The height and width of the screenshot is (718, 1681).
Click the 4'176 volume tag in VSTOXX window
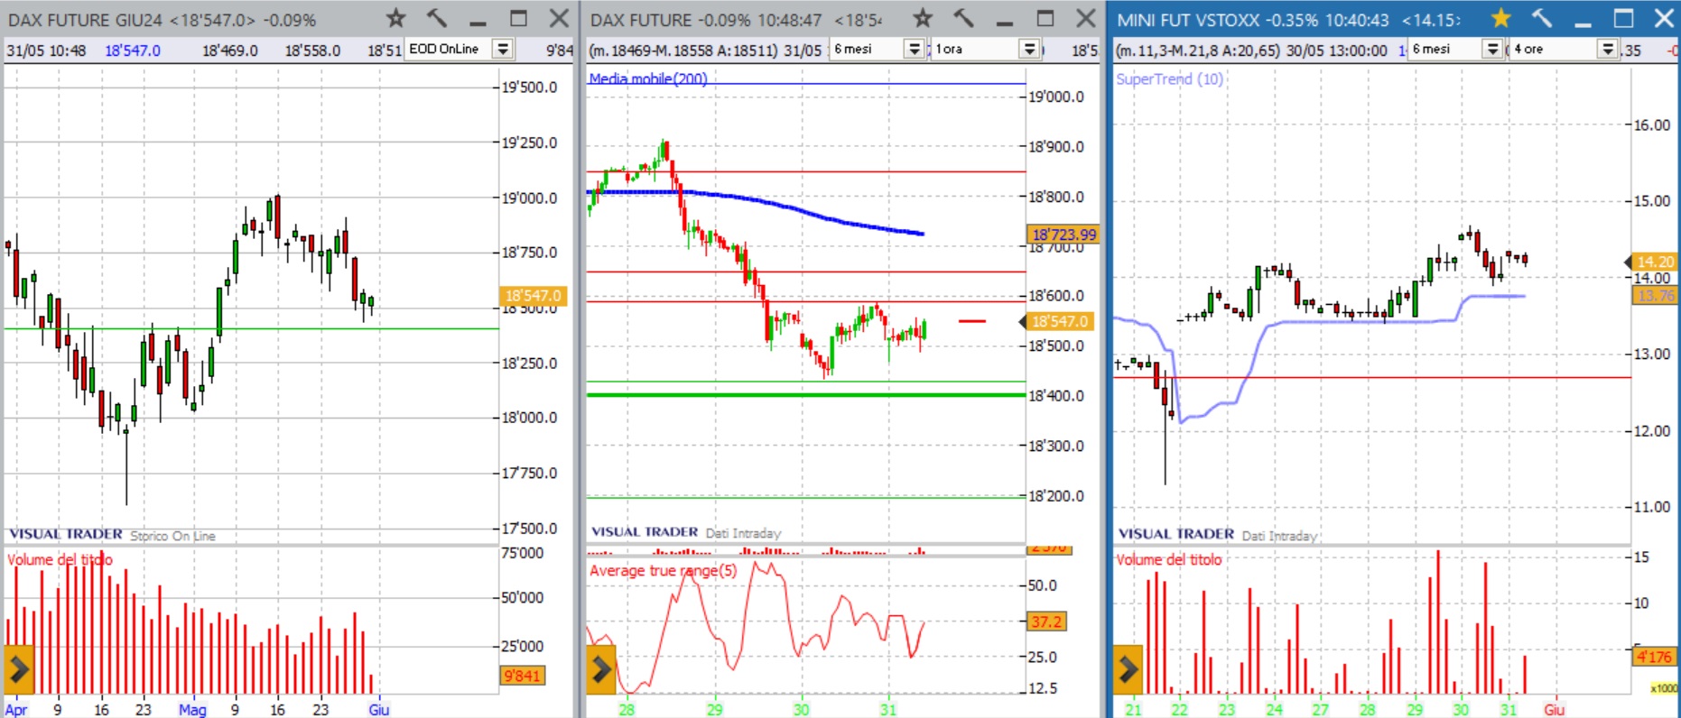coord(1654,657)
